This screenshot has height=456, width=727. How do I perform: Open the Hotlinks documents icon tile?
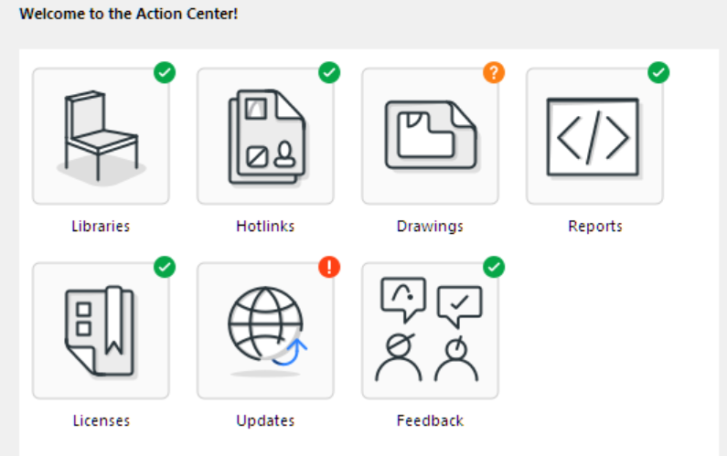point(265,136)
